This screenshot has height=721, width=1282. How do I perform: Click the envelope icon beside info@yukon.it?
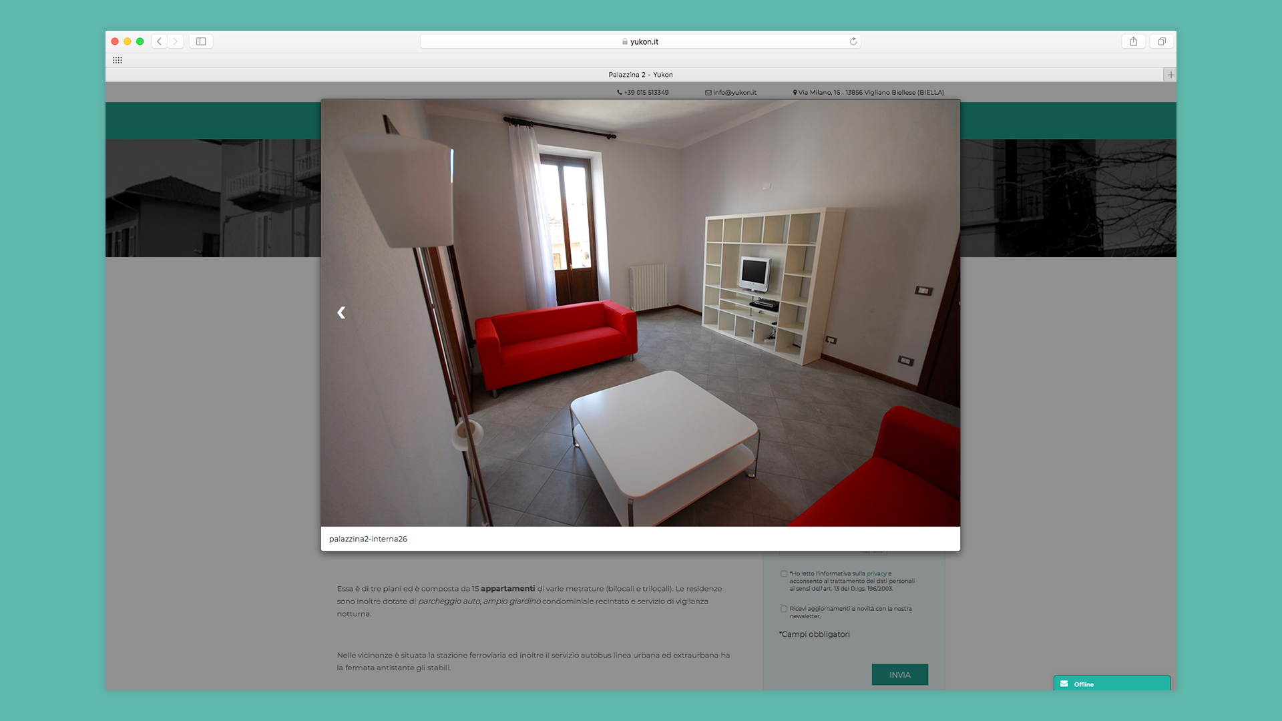pyautogui.click(x=708, y=93)
